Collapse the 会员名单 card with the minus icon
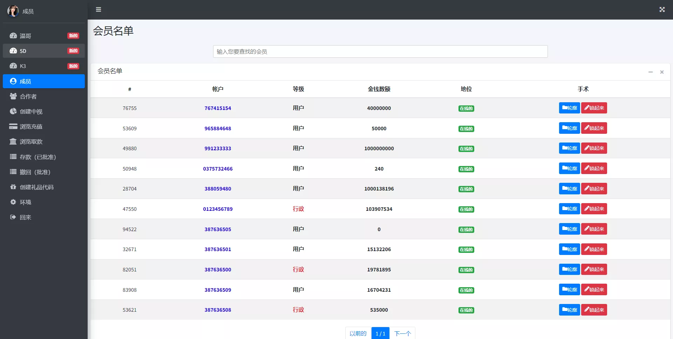The image size is (673, 339). [650, 72]
